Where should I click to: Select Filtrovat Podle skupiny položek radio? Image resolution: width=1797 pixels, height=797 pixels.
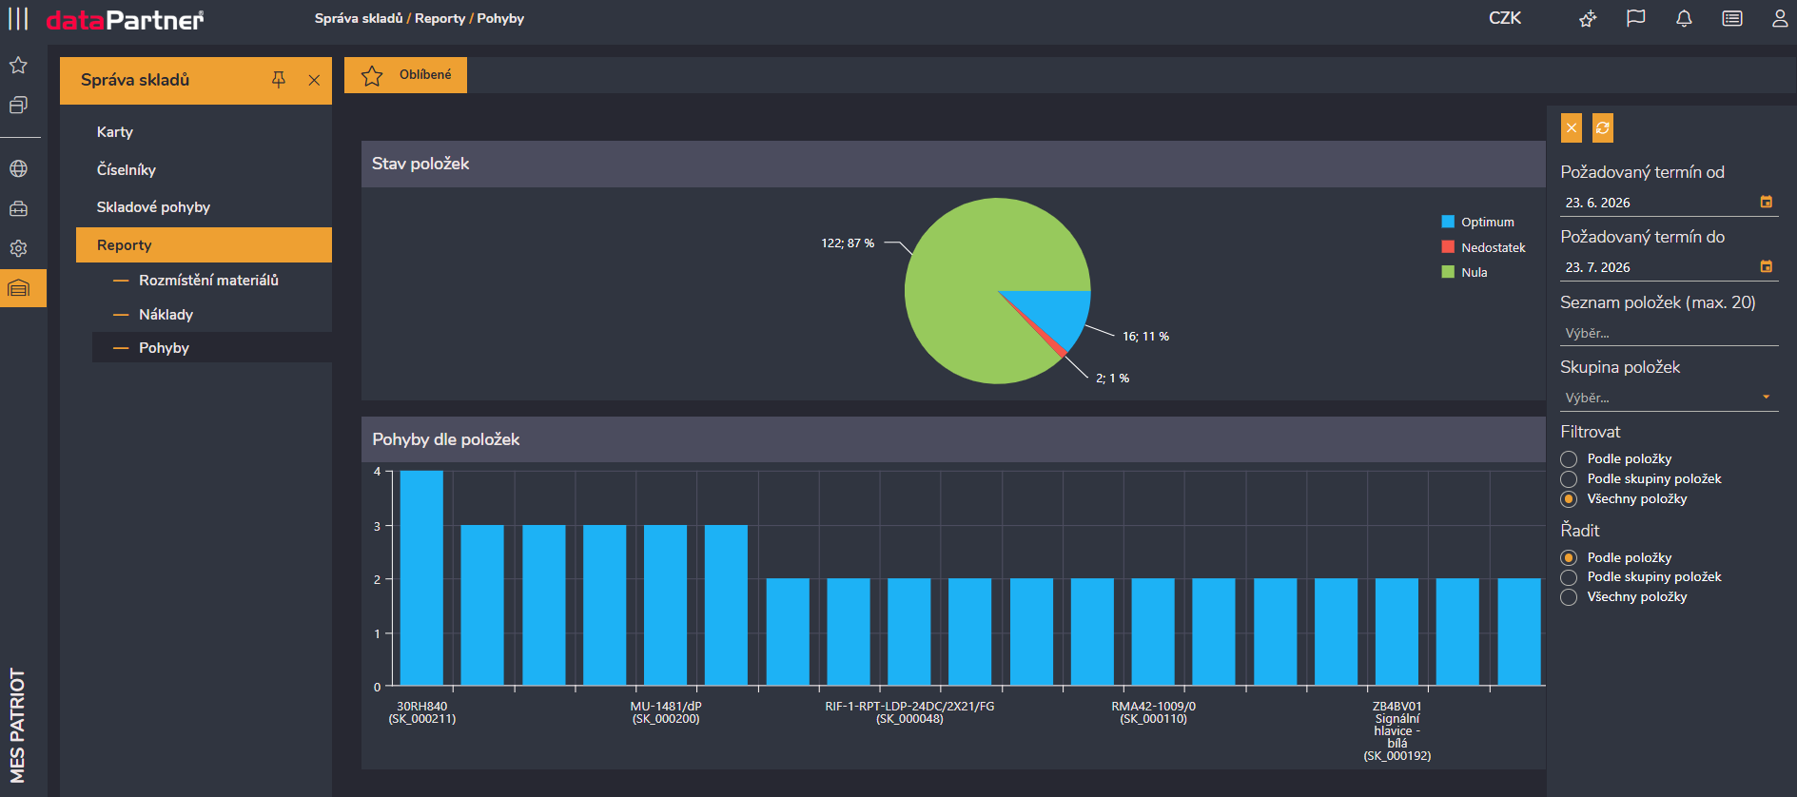coord(1569,479)
